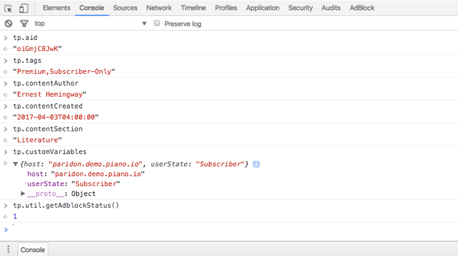Switch to the Elements tab
Screen dimensions: 458x256
point(56,8)
